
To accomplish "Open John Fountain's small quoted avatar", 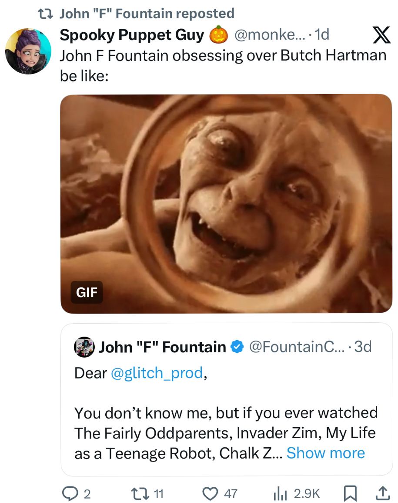I will (x=85, y=347).
